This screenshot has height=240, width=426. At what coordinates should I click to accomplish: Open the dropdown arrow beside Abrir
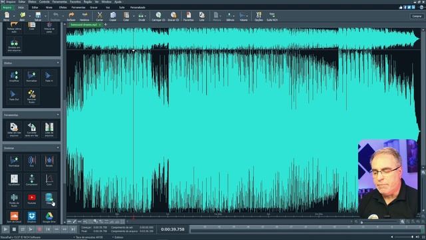[29, 16]
